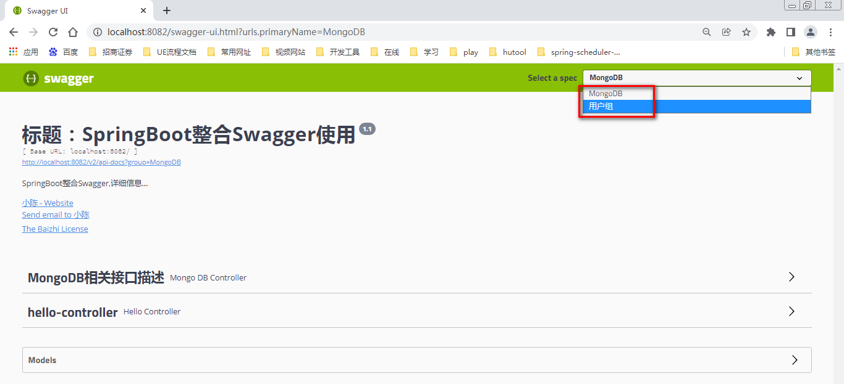Close the Swagger UI tab
Viewport: 844px width, 384px height.
tap(143, 10)
